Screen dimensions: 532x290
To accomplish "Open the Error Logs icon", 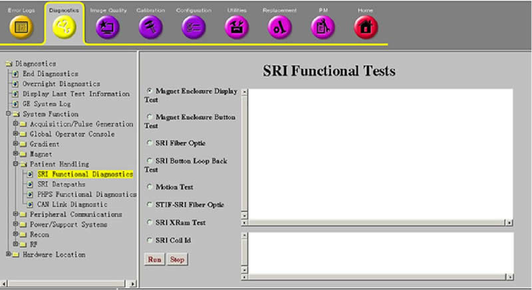I will pyautogui.click(x=21, y=27).
